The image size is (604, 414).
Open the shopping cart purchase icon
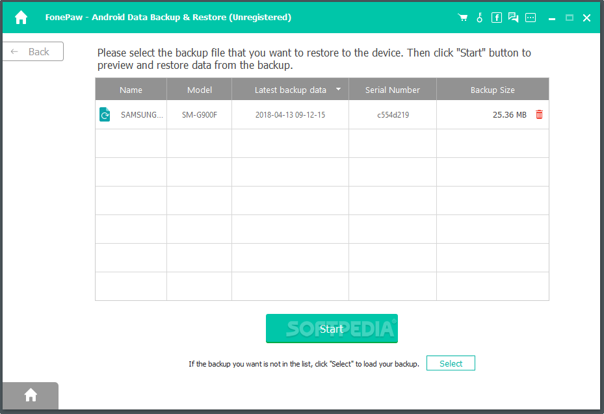click(463, 18)
